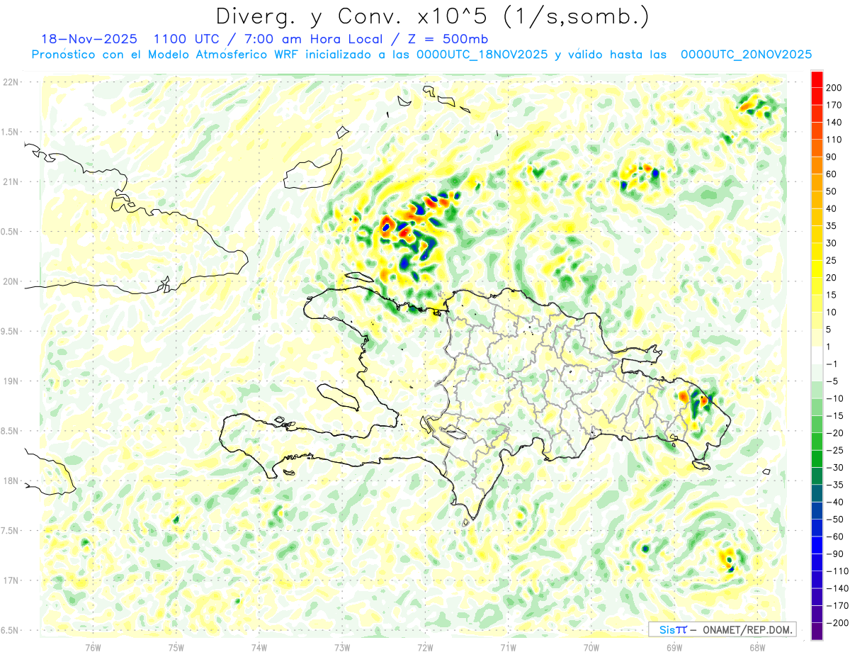Click the colorbar value '1'
The height and width of the screenshot is (657, 850).
pos(829,347)
